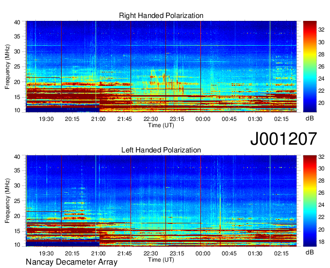This screenshot has height=268, width=330.
Task: Click the 'dB' label under the top color bar
Action: pos(310,118)
